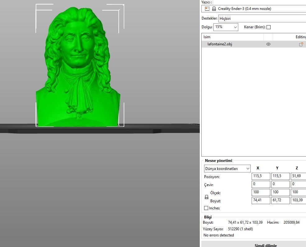
Task: Expand the Dolgu infill 15% dropdown
Action: click(226, 27)
